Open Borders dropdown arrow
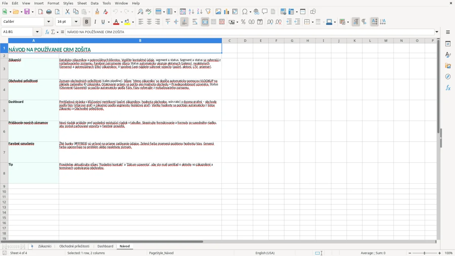The image size is (455, 256). 312,22
